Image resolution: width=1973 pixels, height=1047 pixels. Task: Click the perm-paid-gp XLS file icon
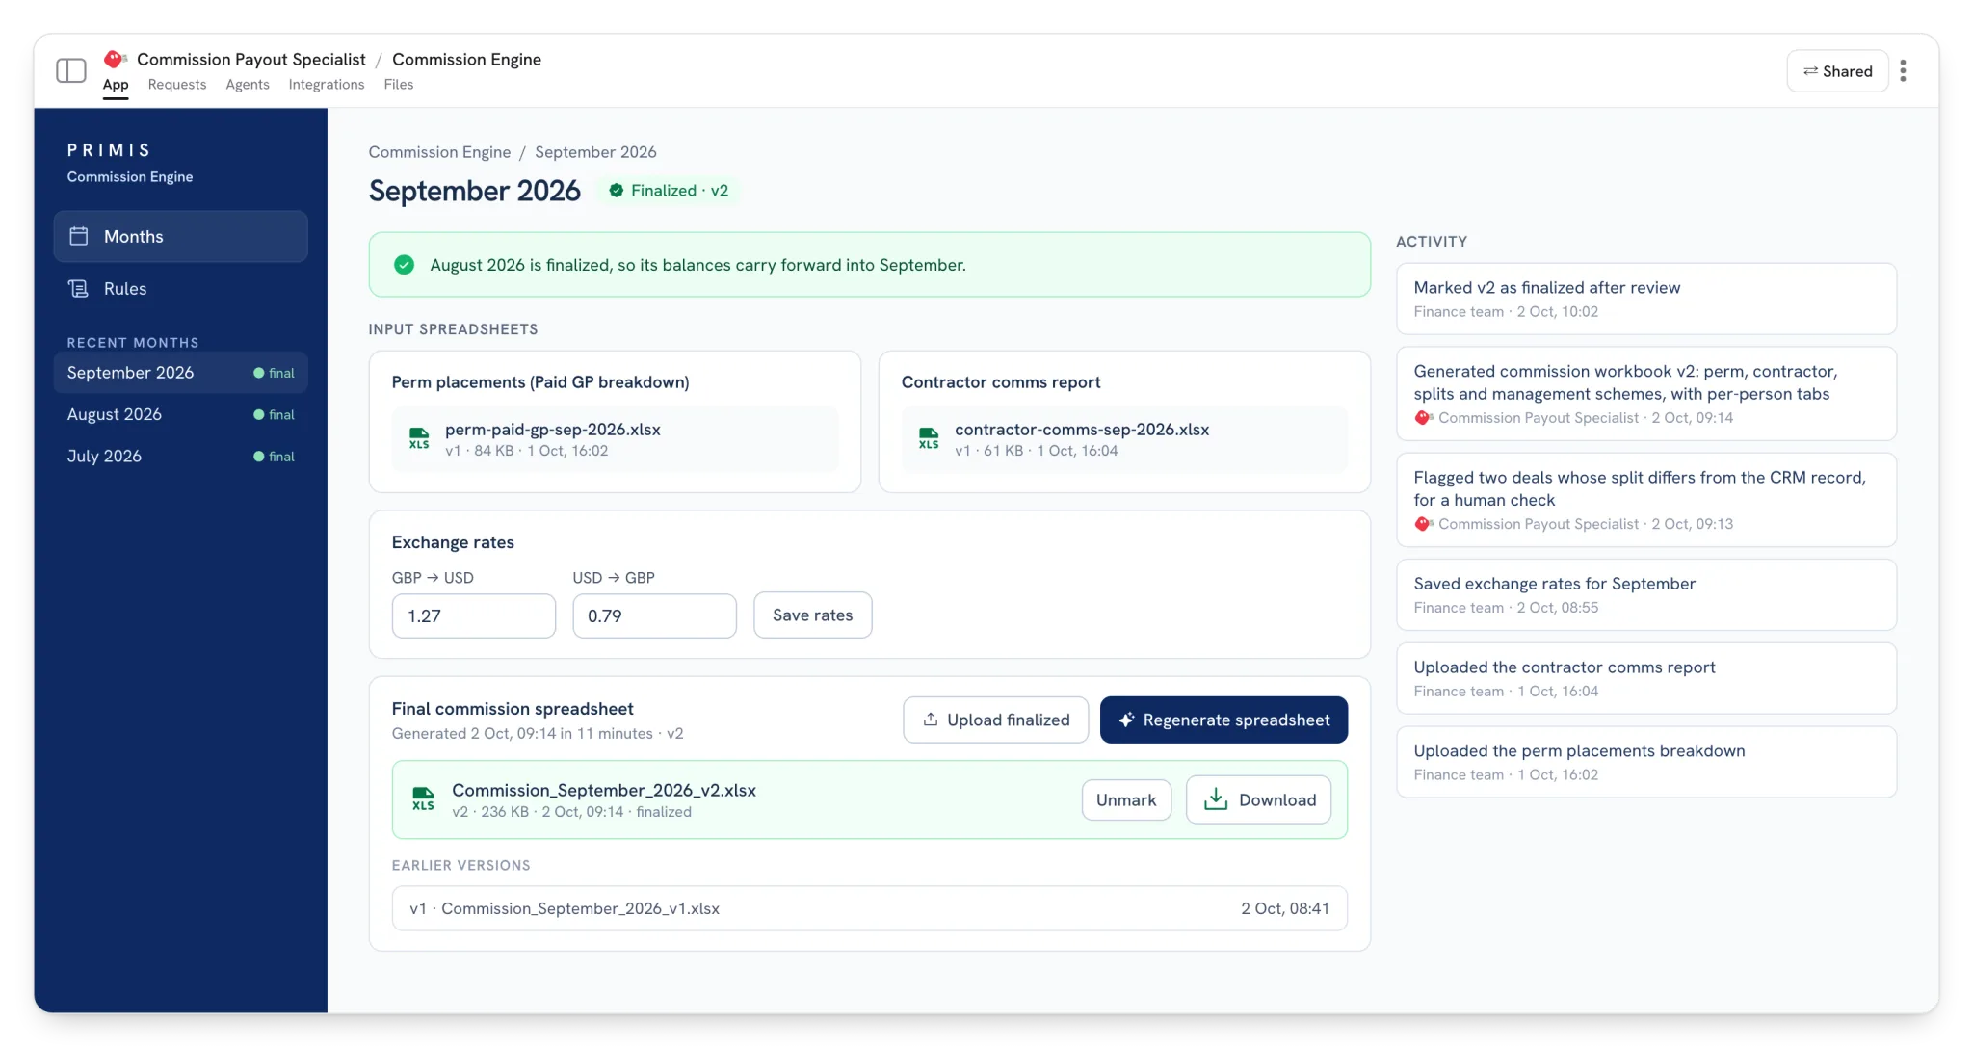tap(419, 438)
